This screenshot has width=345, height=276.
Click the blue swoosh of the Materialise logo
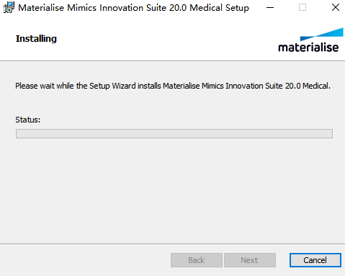(322, 34)
